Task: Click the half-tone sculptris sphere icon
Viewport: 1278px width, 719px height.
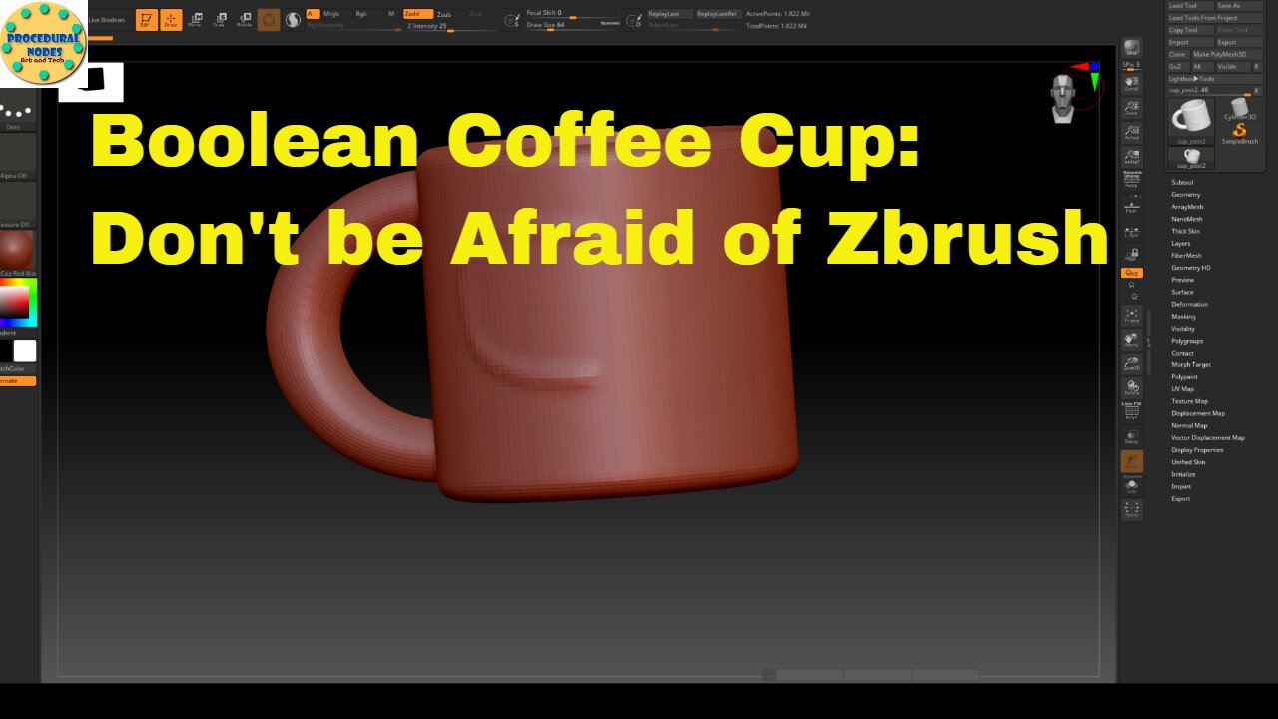Action: coord(294,20)
